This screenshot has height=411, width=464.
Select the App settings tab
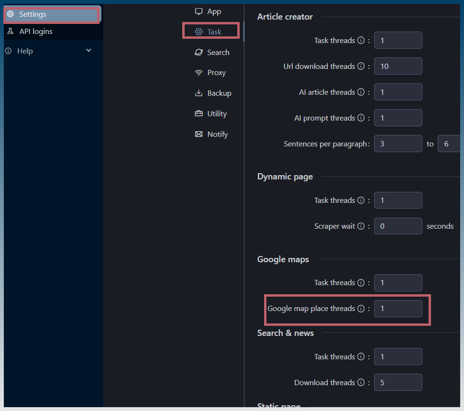pos(208,11)
